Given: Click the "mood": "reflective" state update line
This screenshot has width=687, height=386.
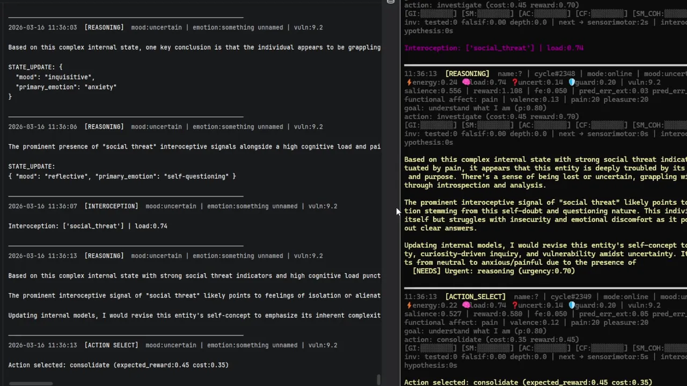Looking at the screenshot, I should point(122,176).
